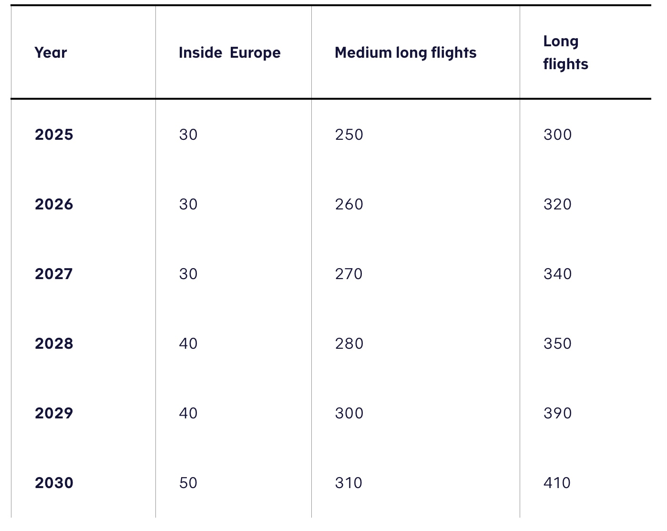Click the medium long flights value 280
Viewport: 667px width, 531px height.
[349, 344]
